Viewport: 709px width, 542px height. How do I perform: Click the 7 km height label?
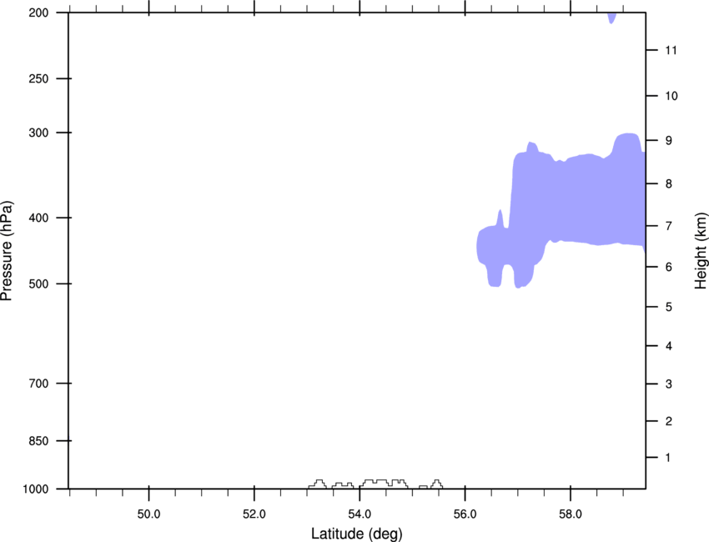point(669,226)
